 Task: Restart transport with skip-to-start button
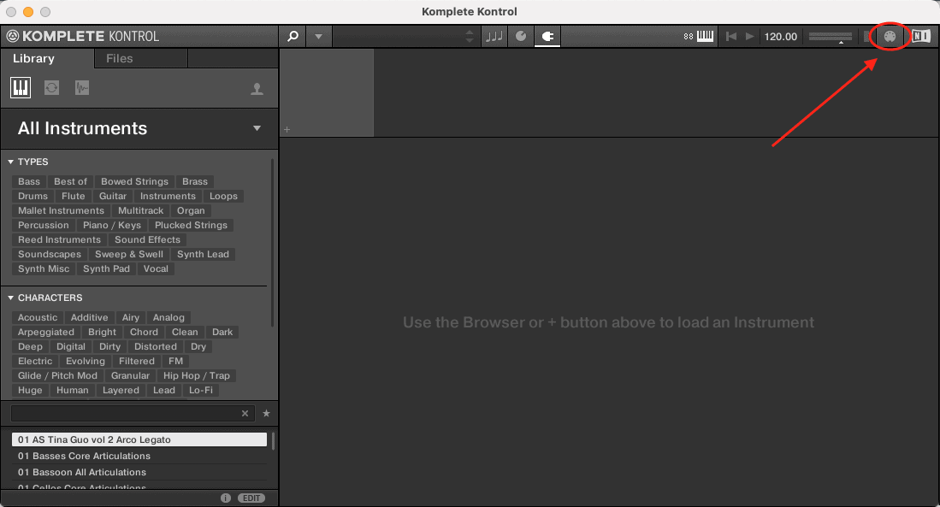point(730,37)
